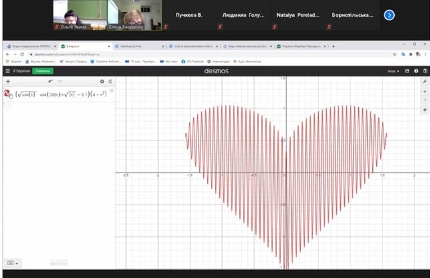
Task: Redo the last undone change
Action: (x=59, y=81)
